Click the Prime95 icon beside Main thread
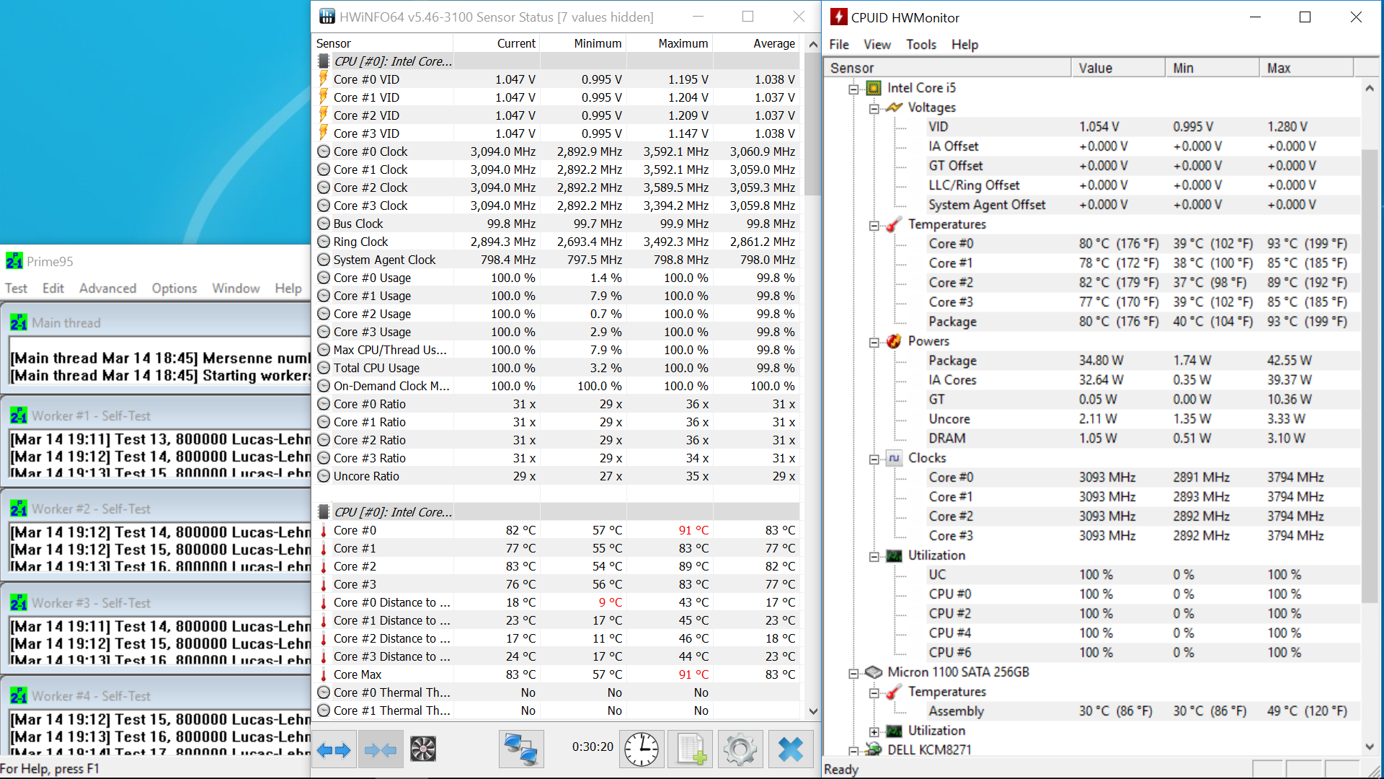The height and width of the screenshot is (779, 1384). coord(19,322)
